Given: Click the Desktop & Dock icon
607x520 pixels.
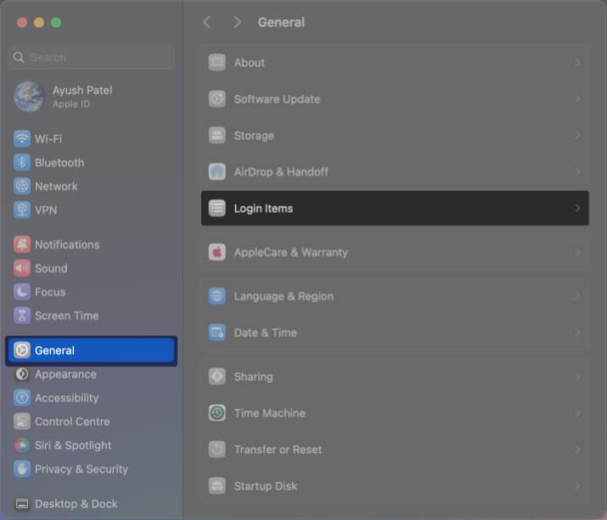Looking at the screenshot, I should click(22, 504).
